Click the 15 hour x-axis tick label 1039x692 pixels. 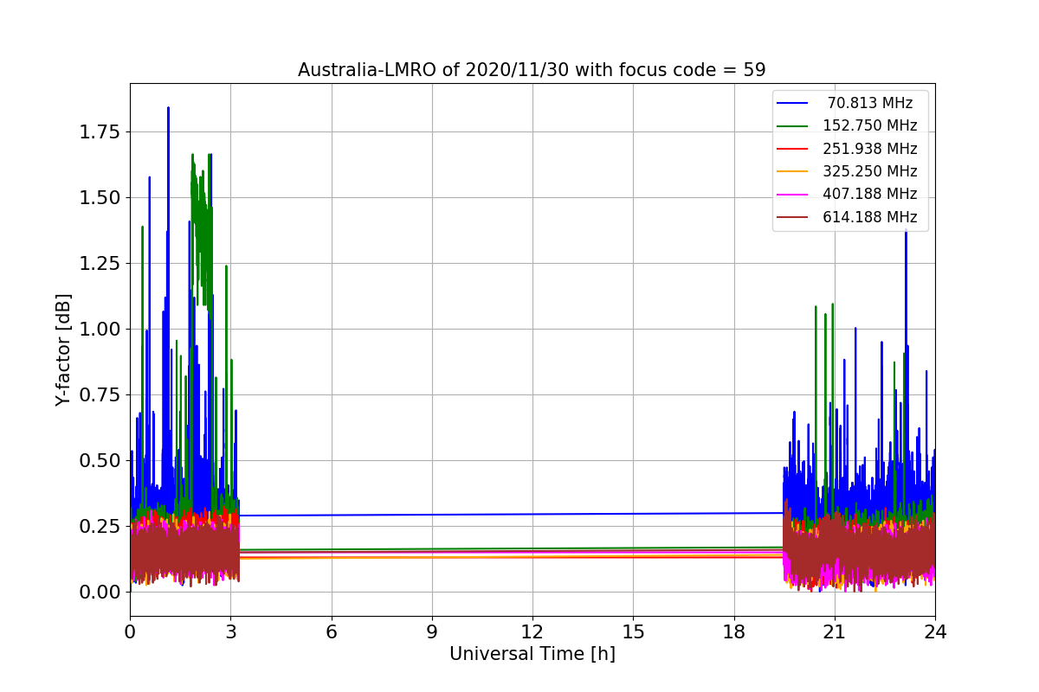tap(633, 631)
